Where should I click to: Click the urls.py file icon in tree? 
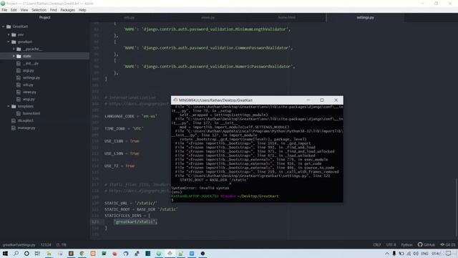click(19, 85)
